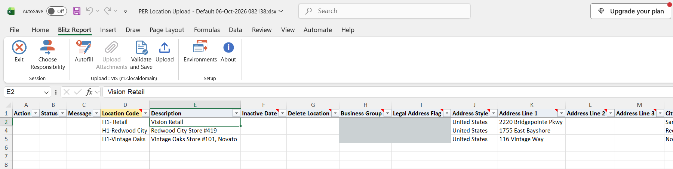Switch to the Automate tab

click(318, 30)
